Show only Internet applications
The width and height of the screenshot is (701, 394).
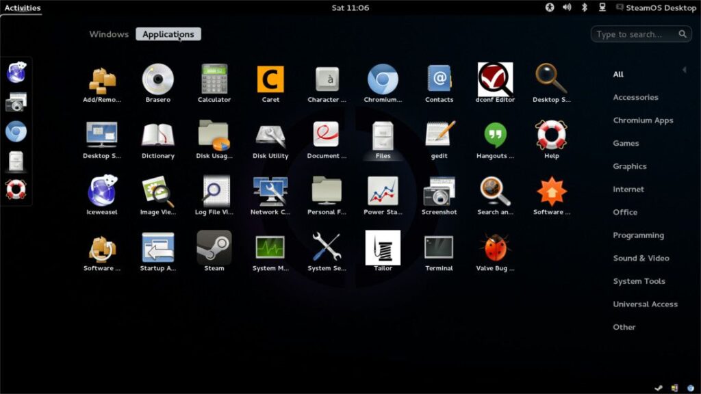[627, 189]
